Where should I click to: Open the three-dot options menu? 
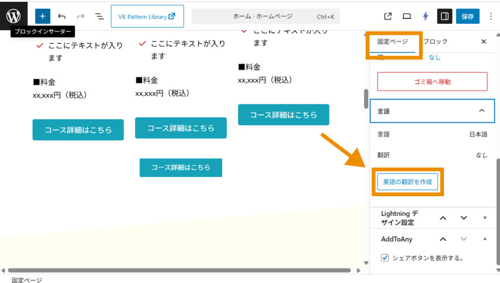pyautogui.click(x=491, y=16)
